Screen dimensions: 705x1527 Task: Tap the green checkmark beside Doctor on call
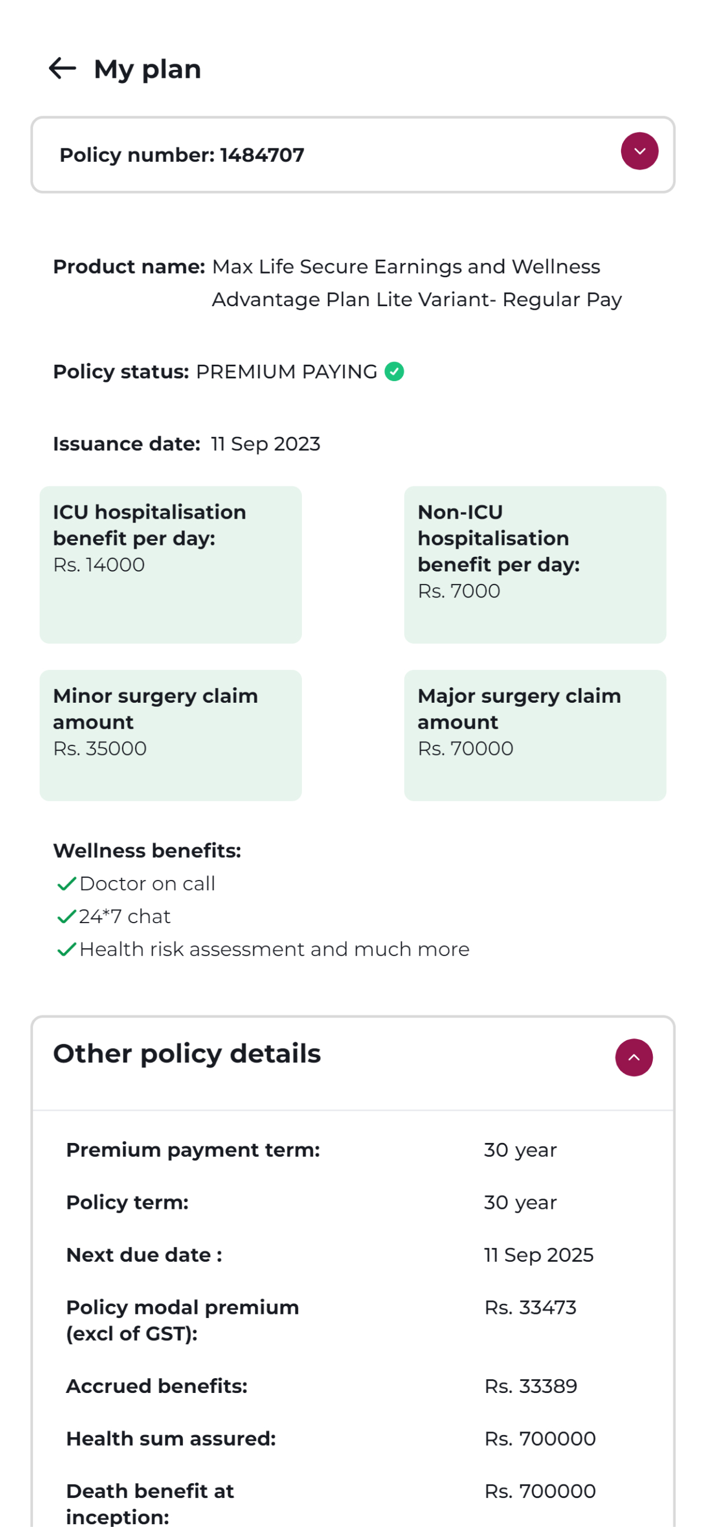(x=66, y=884)
